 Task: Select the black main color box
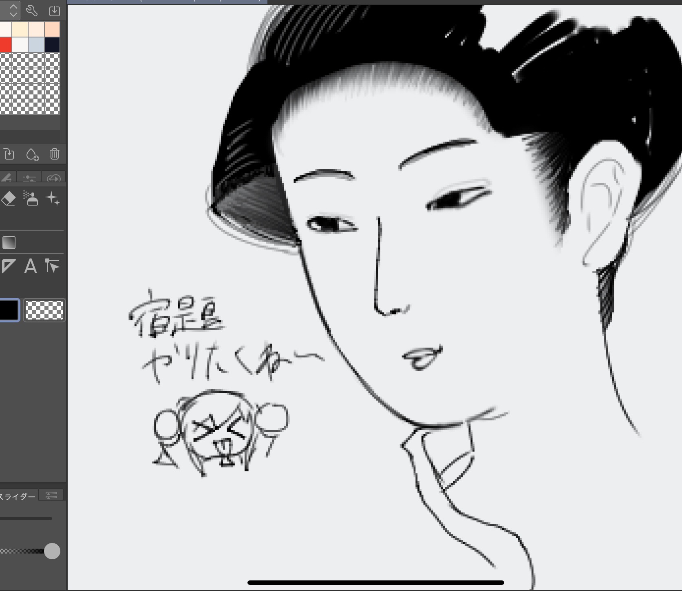tap(9, 310)
